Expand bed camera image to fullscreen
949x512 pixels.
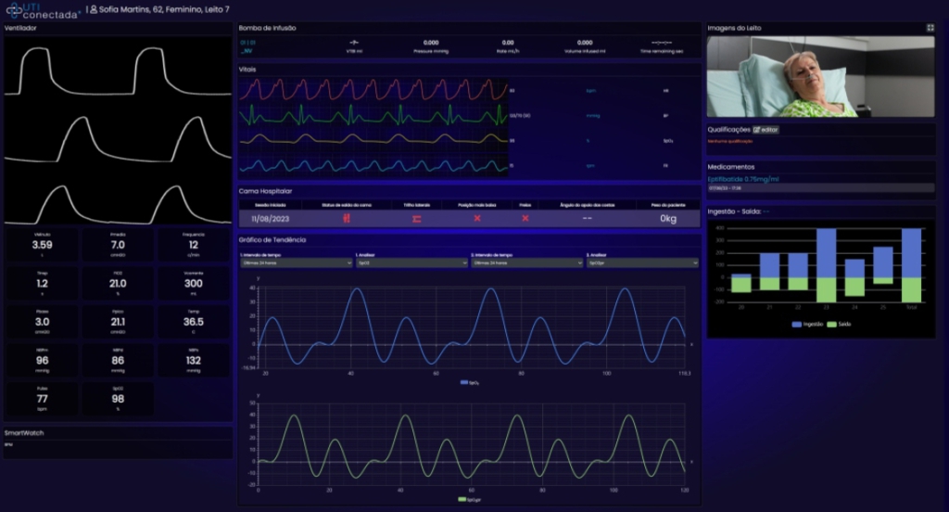point(930,28)
